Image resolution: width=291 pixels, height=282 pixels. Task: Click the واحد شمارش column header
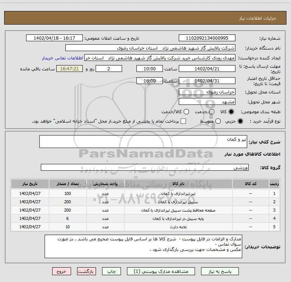pyautogui.click(x=105, y=184)
